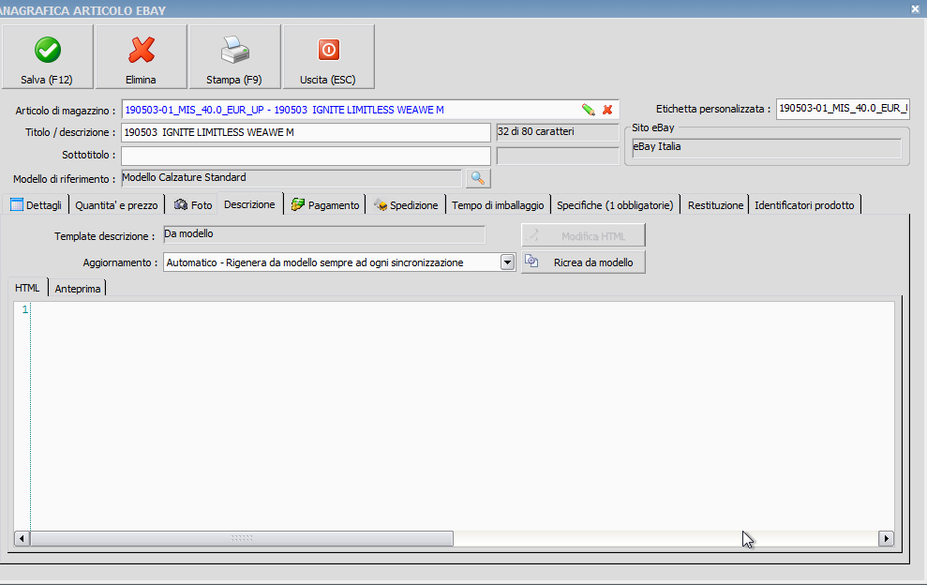
Task: Open the Tempo di imballaggio tab
Action: pyautogui.click(x=498, y=205)
